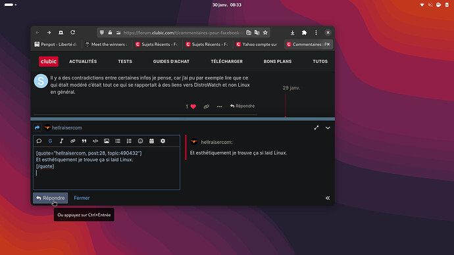The width and height of the screenshot is (454, 255).
Task: Open hellraisercom profile link in composer header
Action: coord(67,127)
